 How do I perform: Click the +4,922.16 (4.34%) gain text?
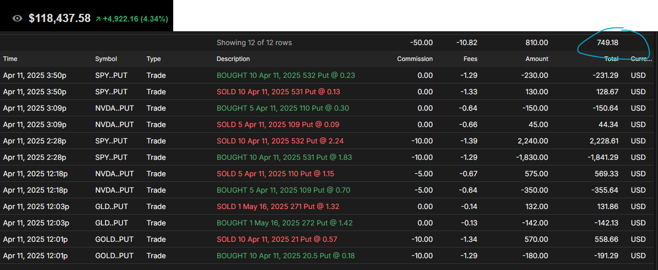point(135,19)
